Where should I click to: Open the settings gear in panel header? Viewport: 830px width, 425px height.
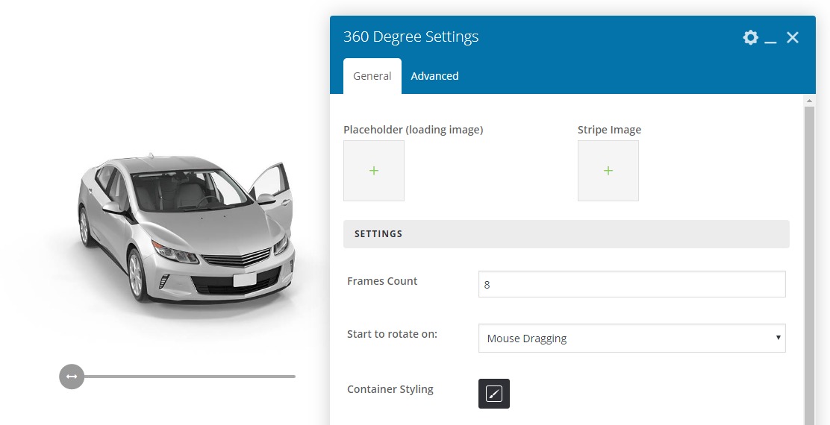pyautogui.click(x=750, y=37)
